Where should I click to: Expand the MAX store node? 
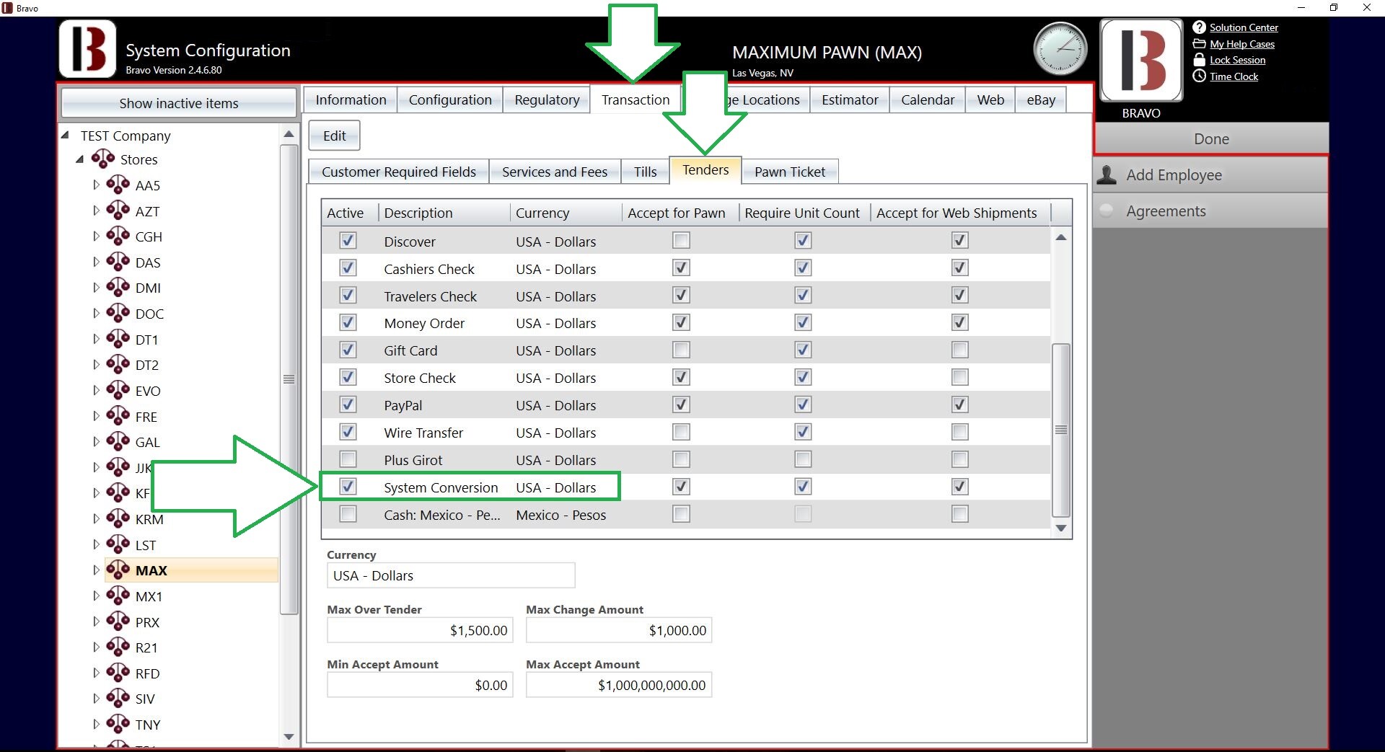96,570
